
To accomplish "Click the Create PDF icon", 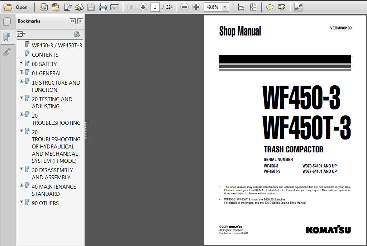I will [43, 7].
